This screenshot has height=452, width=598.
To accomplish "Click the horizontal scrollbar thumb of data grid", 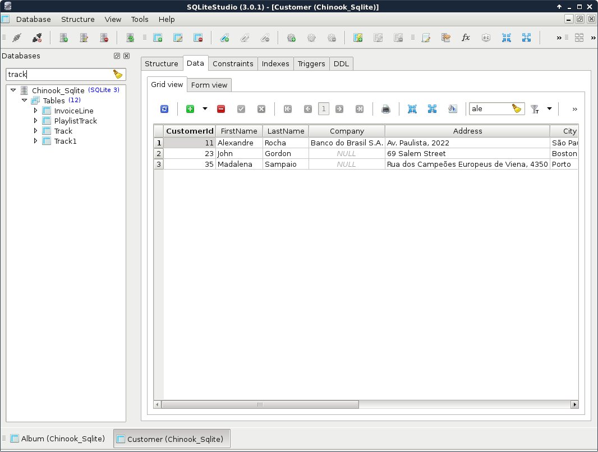I will click(260, 404).
